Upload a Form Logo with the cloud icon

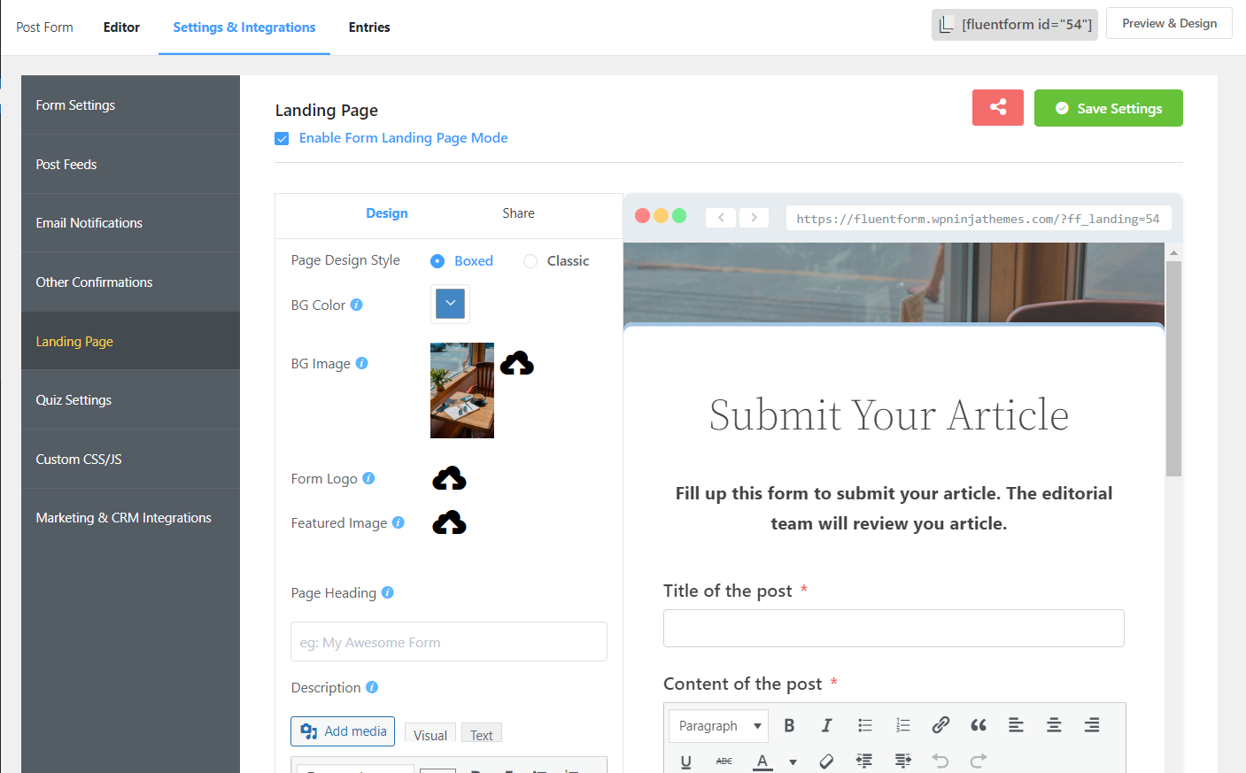tap(449, 478)
